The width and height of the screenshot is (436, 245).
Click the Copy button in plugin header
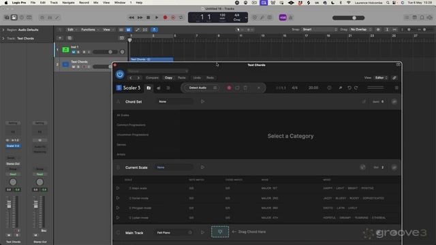(168, 78)
